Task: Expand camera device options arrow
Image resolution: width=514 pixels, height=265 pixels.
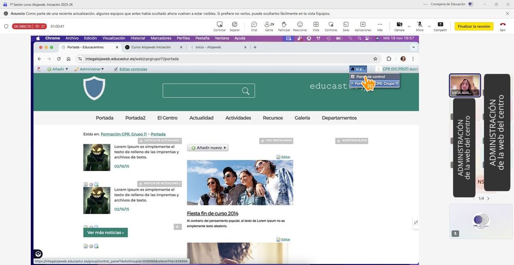Action: point(409,26)
